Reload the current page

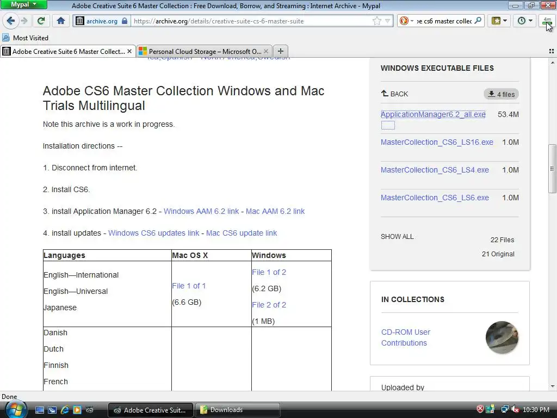pyautogui.click(x=41, y=21)
